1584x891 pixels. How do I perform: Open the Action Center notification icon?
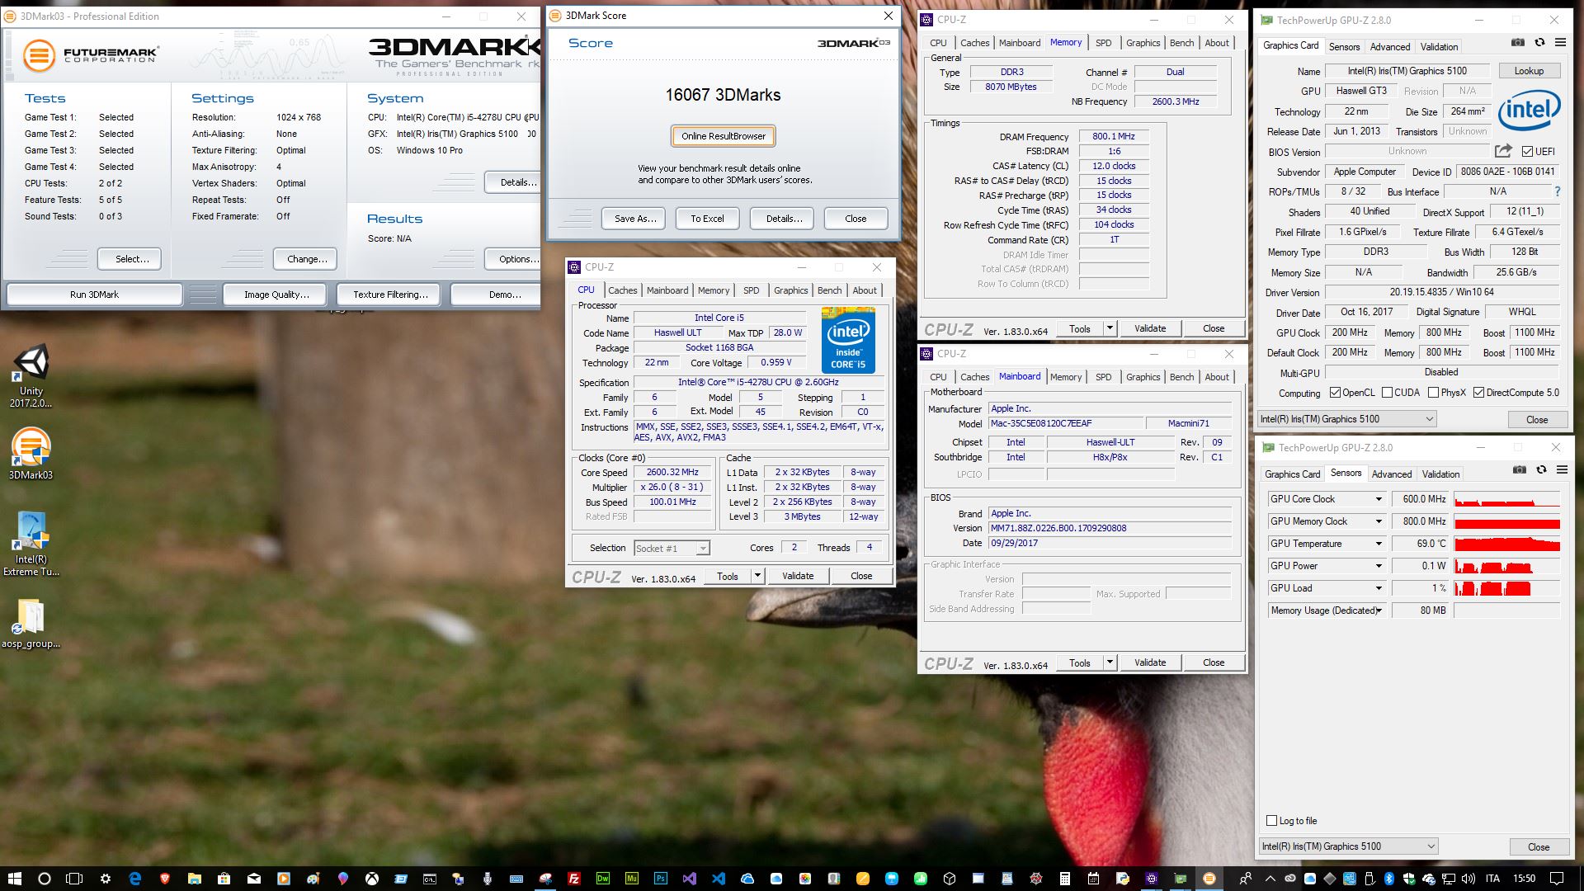(x=1557, y=879)
